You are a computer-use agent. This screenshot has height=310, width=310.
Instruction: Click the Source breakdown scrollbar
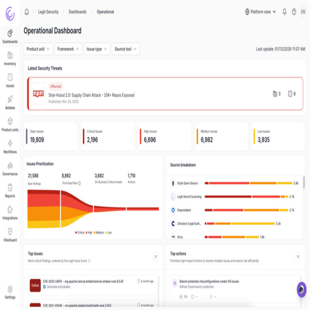(x=304, y=183)
